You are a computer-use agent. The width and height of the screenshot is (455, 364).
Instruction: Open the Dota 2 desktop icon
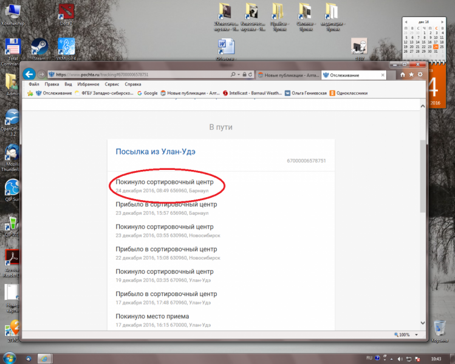[65, 12]
